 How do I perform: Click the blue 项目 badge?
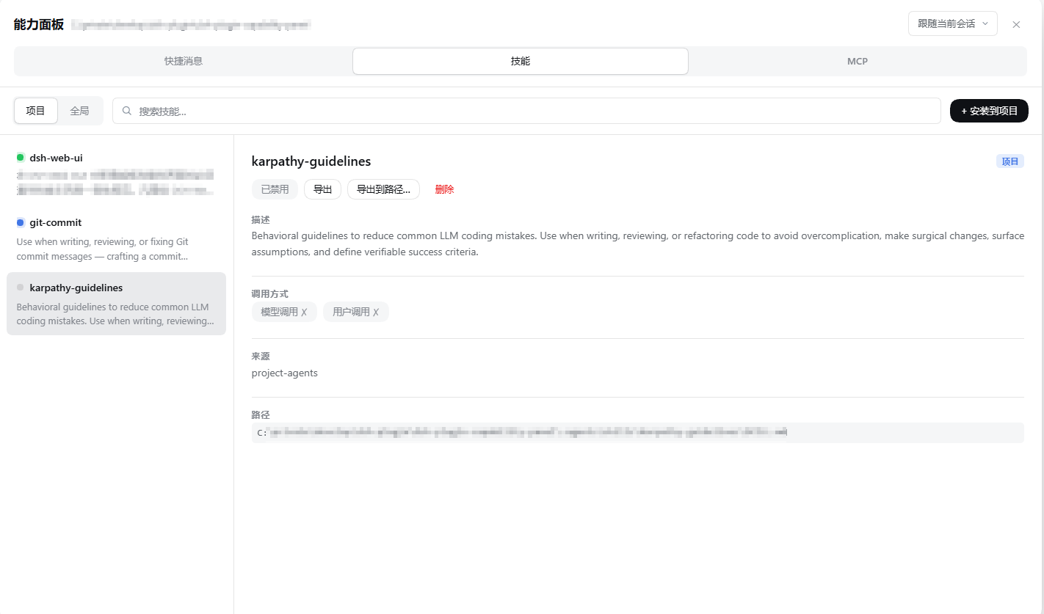click(x=1010, y=161)
